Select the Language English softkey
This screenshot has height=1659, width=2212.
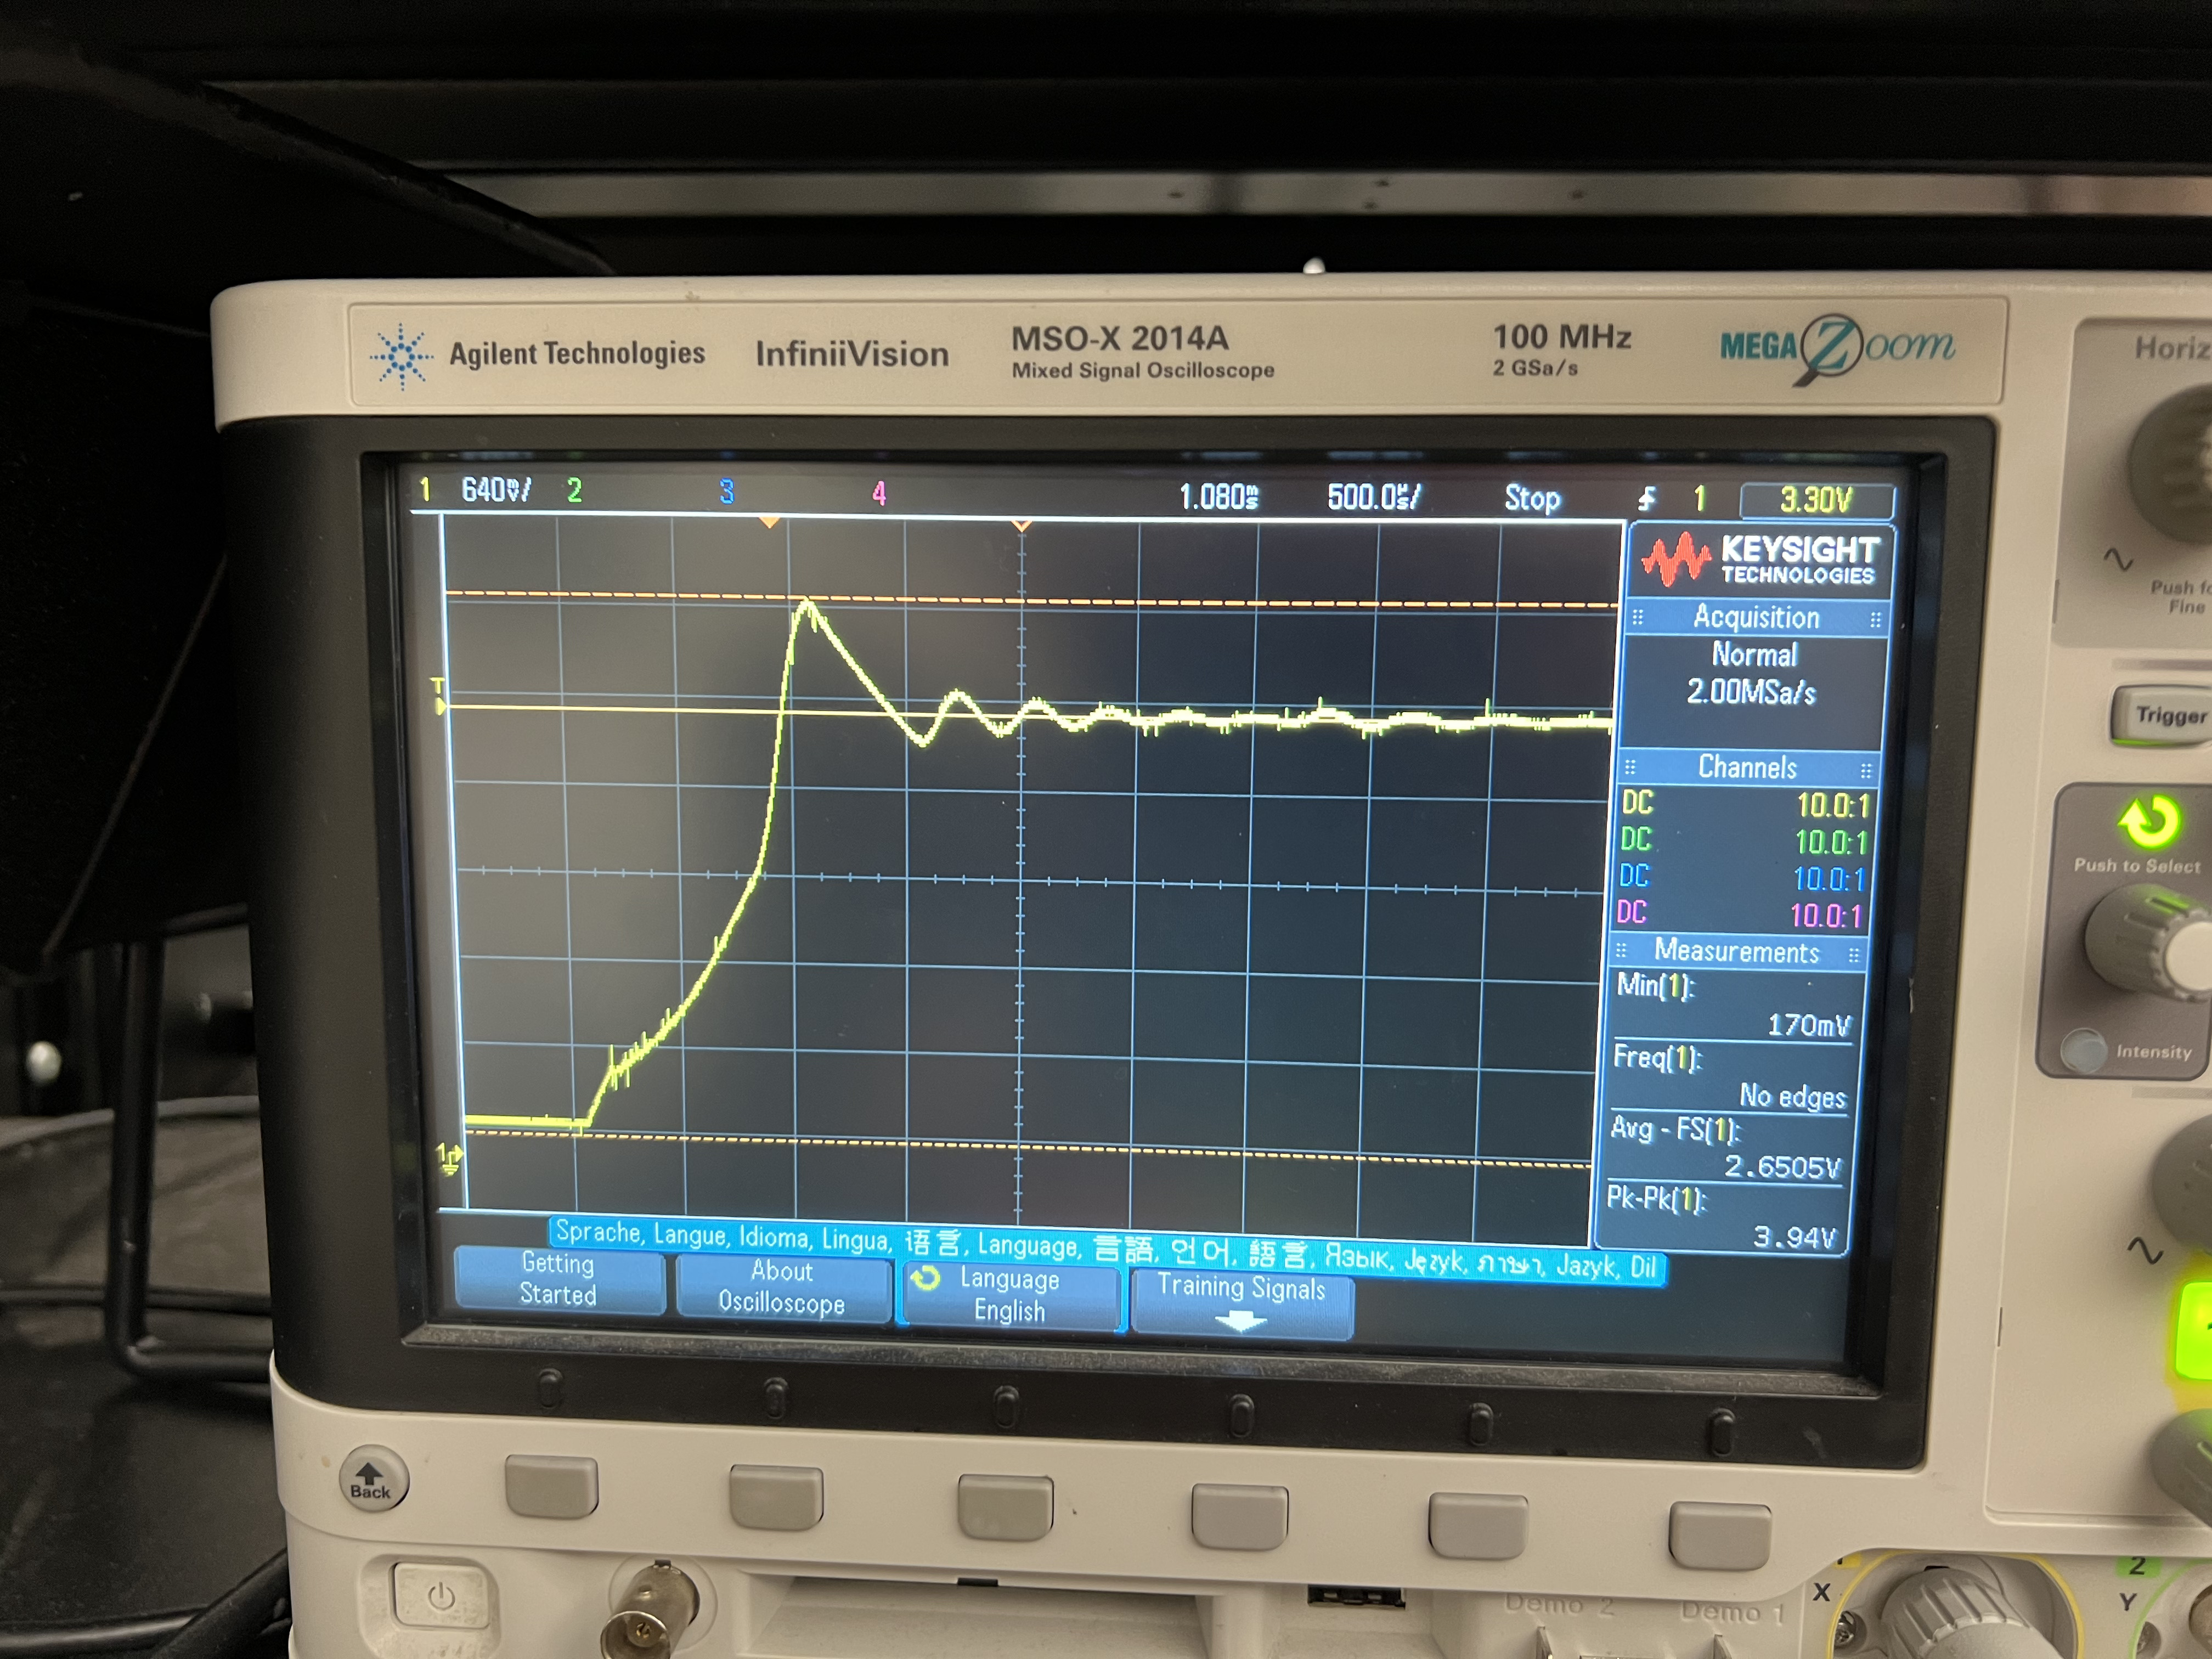(x=1010, y=1295)
